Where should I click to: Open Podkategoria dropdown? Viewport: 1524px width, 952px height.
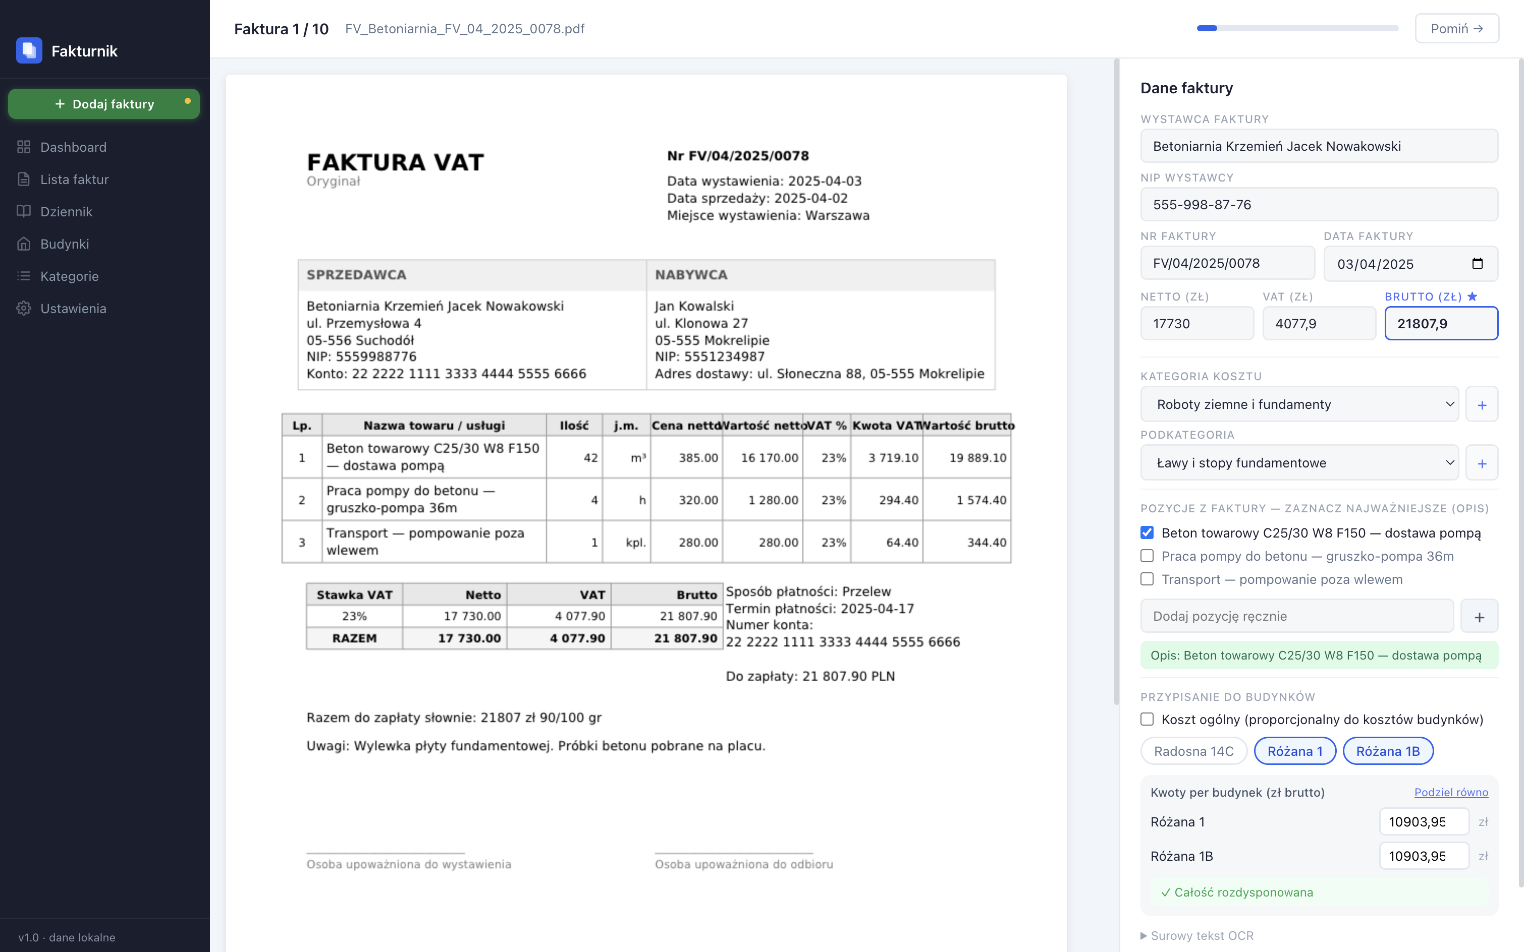point(1299,463)
